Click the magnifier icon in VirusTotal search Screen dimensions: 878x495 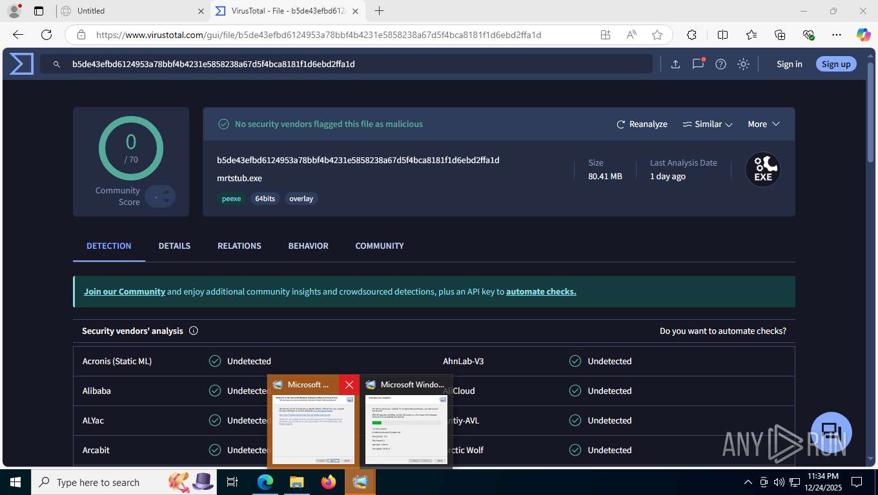point(57,64)
